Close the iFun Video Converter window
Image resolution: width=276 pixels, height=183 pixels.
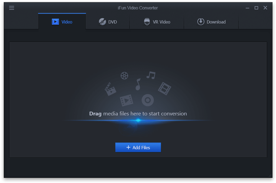point(265,8)
